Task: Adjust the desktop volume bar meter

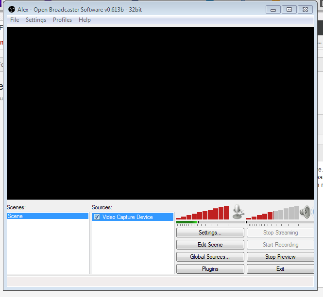Action: 273,213
